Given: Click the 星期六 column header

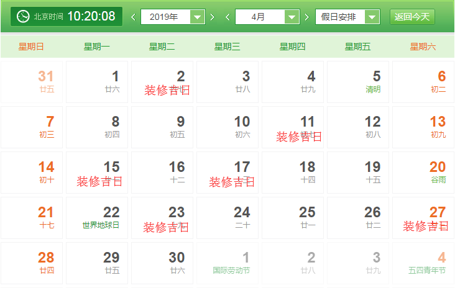Looking at the screenshot, I should [423, 47].
